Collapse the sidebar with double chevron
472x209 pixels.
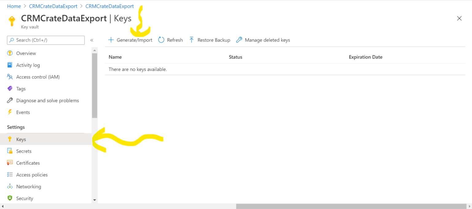tap(92, 40)
